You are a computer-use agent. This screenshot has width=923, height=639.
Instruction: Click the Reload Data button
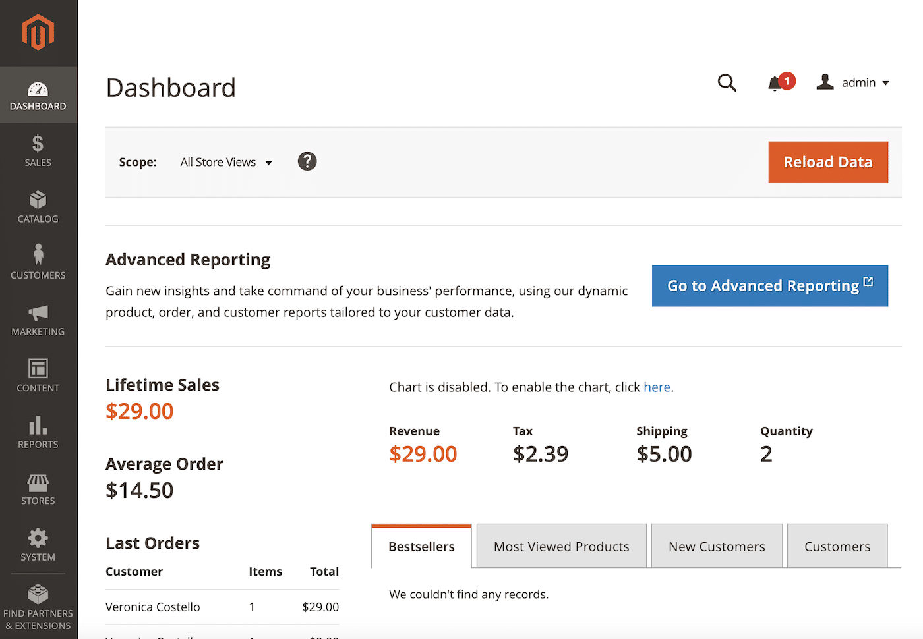click(828, 162)
